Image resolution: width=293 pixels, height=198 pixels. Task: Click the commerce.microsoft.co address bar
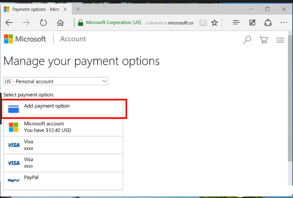click(x=169, y=23)
